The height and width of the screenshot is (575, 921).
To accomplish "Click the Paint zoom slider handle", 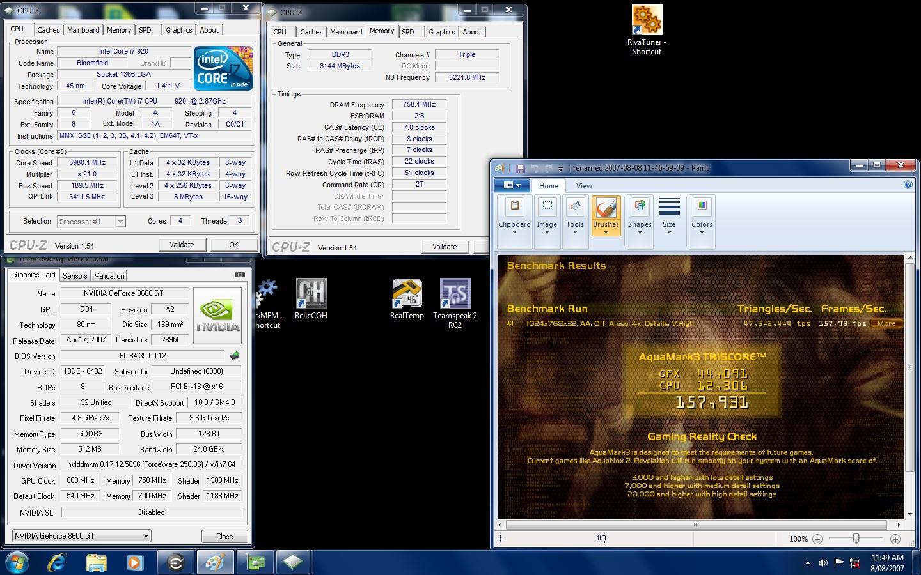I will (856, 539).
